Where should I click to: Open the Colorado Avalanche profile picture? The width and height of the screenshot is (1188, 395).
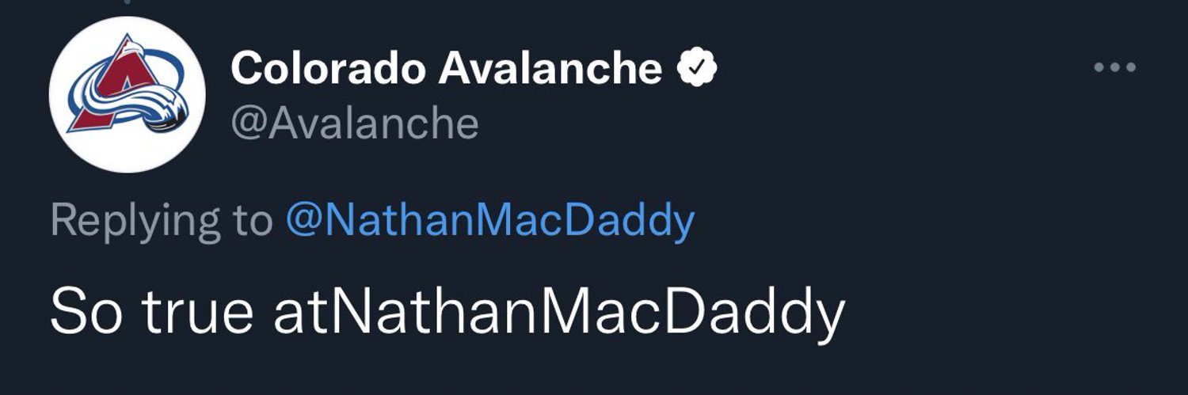(128, 94)
